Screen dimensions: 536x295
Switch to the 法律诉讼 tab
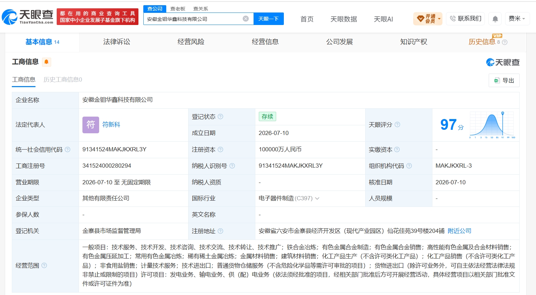[x=117, y=42]
